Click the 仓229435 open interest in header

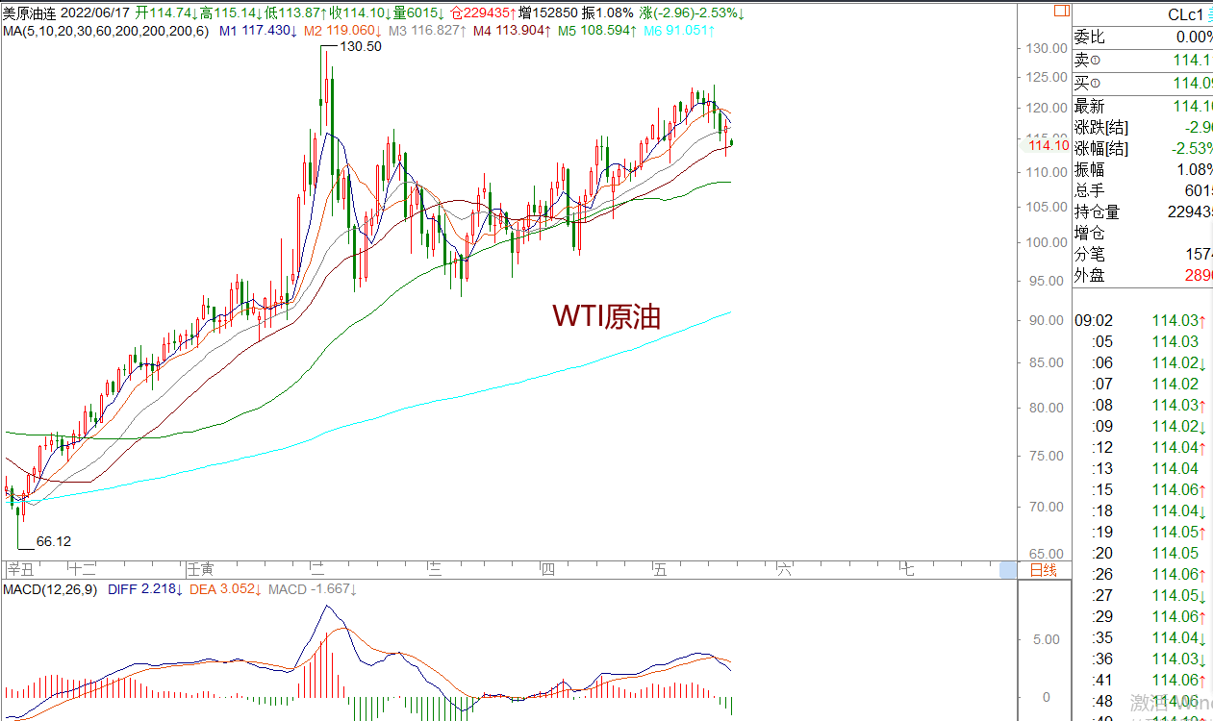point(482,13)
